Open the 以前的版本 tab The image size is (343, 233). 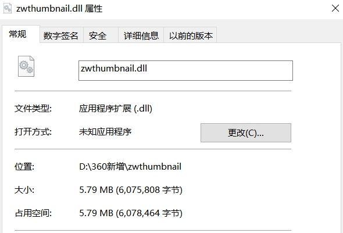tap(190, 35)
